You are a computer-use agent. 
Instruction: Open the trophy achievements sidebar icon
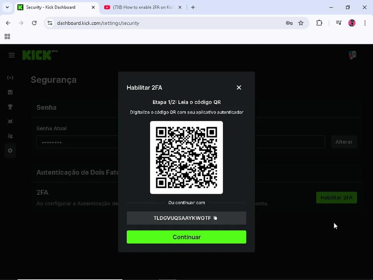point(10,107)
